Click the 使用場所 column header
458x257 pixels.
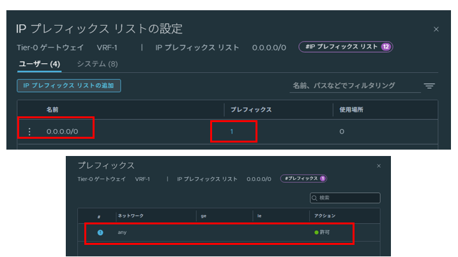coord(351,110)
